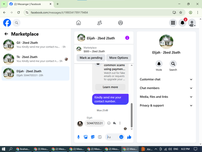This screenshot has width=202, height=152.
Task: Open the Gil - 2bed 2bath conversation
Action: coord(36,45)
